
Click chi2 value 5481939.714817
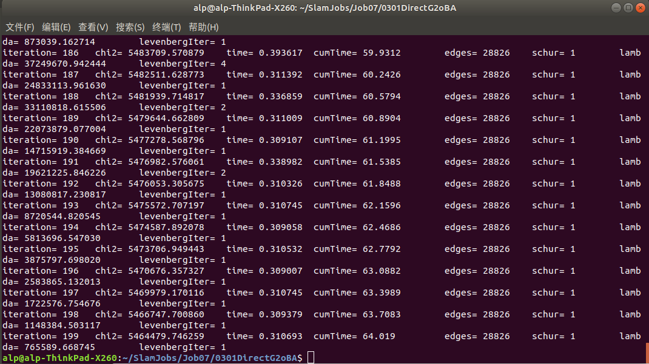166,96
